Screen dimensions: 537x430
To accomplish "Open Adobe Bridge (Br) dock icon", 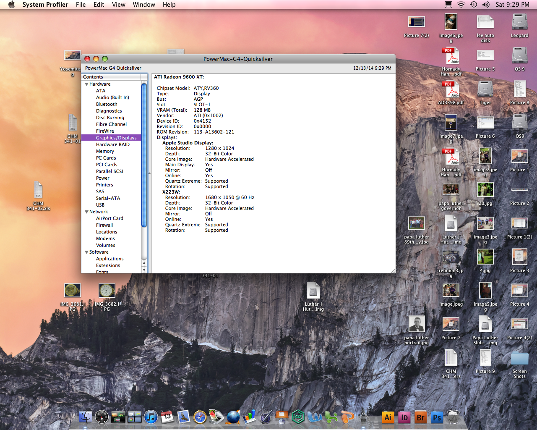I will click(x=421, y=417).
